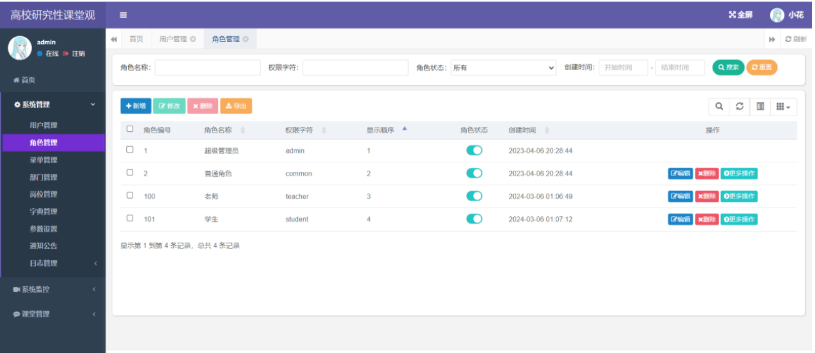Click the 导出 export button
The image size is (815, 353).
[x=236, y=106]
